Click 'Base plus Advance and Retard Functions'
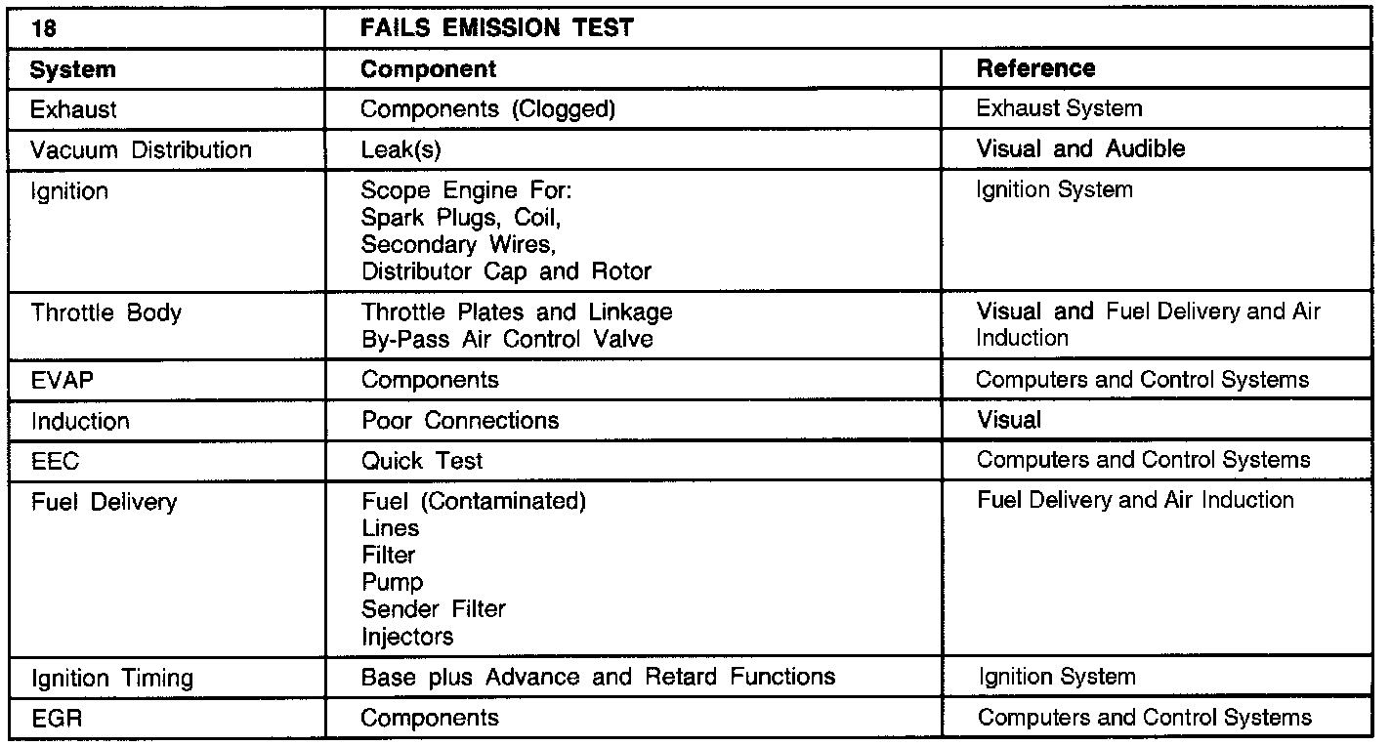This screenshot has height=746, width=1391. coord(598,677)
